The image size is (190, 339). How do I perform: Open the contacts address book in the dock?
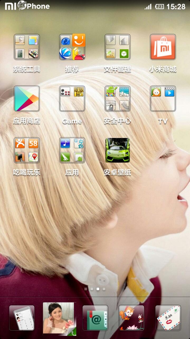[x=95, y=318]
